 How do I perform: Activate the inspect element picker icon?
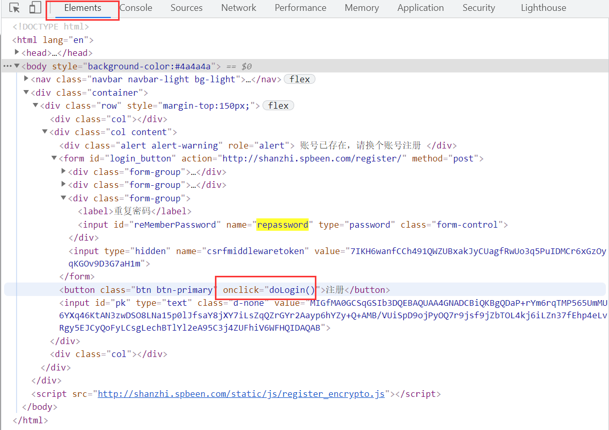pyautogui.click(x=15, y=8)
